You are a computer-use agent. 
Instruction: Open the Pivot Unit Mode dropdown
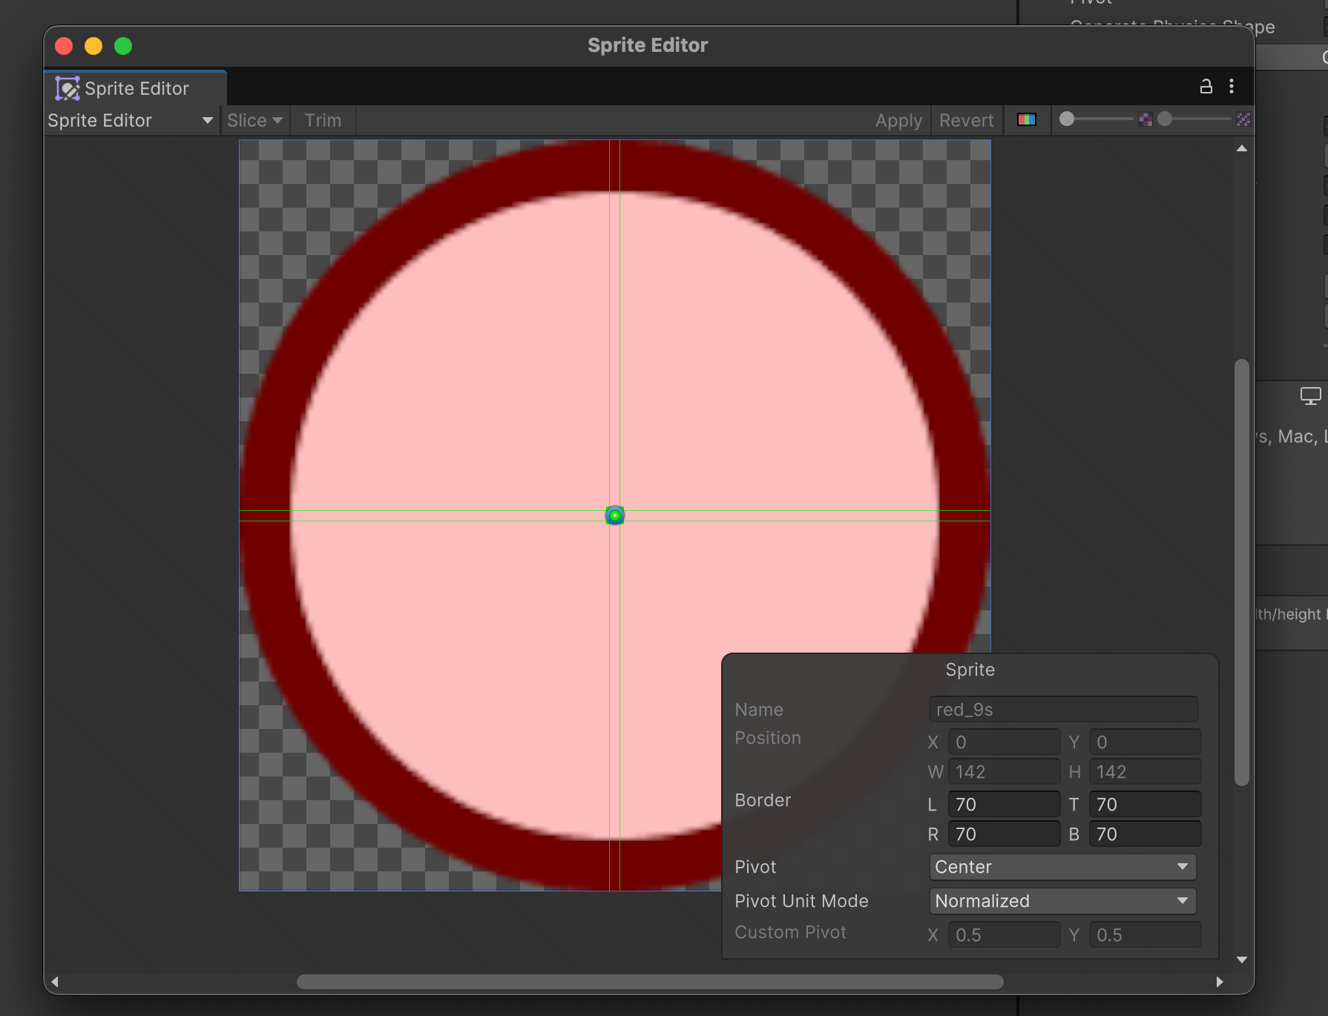click(1062, 901)
